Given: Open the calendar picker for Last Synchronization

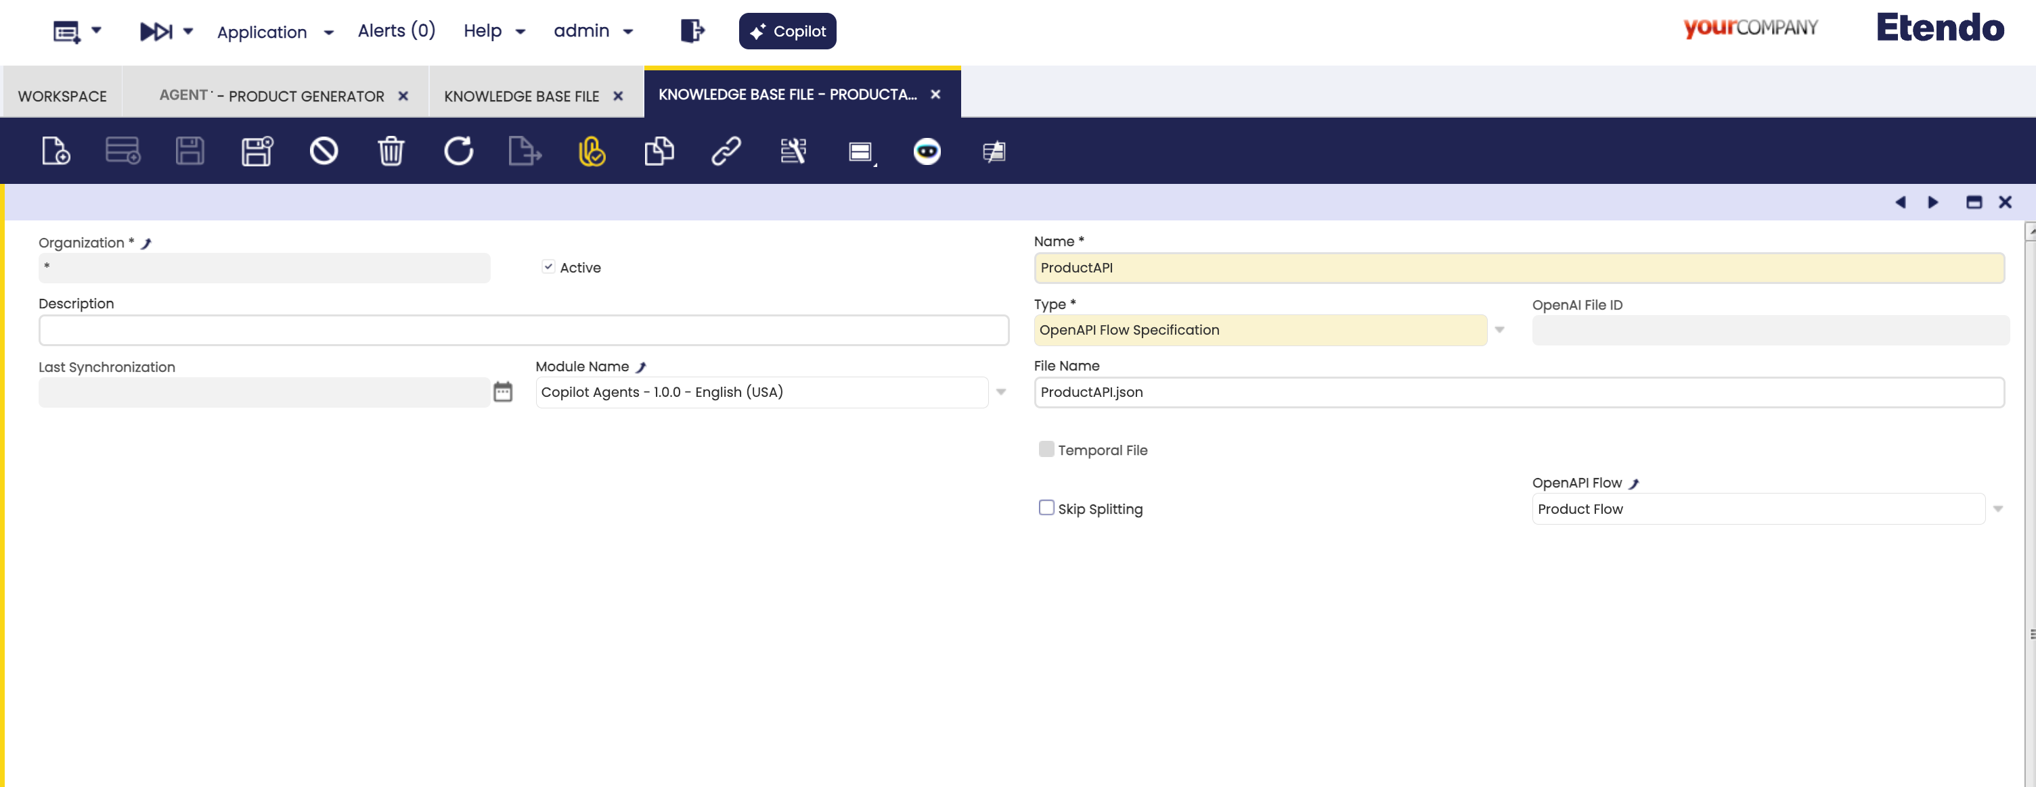Looking at the screenshot, I should point(503,391).
